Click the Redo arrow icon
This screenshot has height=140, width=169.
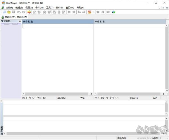(x=23, y=12)
